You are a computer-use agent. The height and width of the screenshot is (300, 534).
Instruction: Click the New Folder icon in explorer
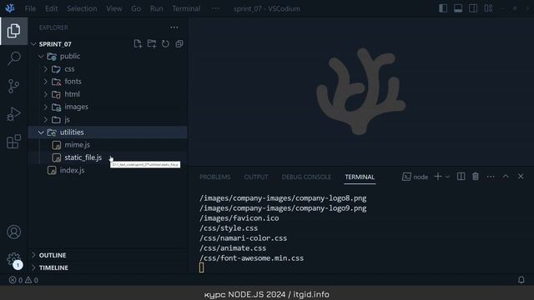(x=152, y=44)
